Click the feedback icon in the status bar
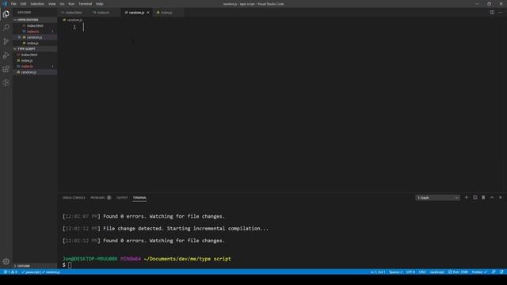507x285 pixels. pyautogui.click(x=494, y=272)
